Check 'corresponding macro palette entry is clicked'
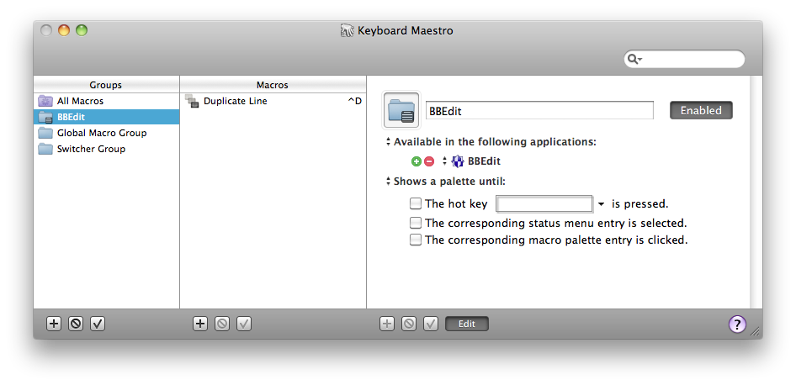The height and width of the screenshot is (385, 796). 416,240
